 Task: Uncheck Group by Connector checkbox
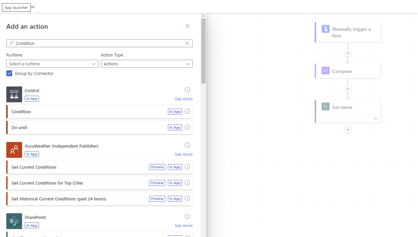click(x=9, y=74)
